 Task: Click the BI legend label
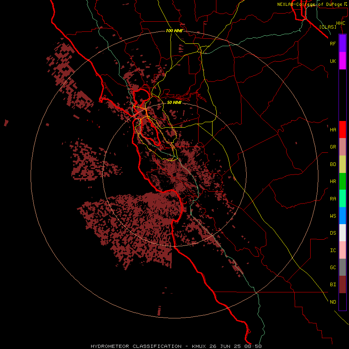click(x=333, y=285)
